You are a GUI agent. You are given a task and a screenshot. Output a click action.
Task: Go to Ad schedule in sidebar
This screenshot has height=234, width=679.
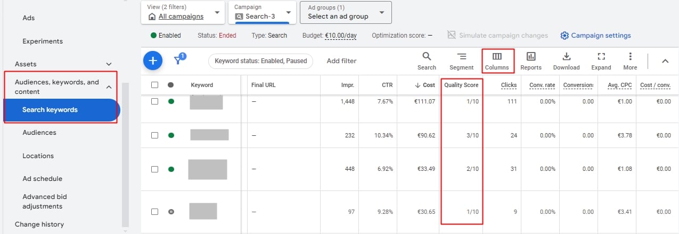tap(42, 179)
